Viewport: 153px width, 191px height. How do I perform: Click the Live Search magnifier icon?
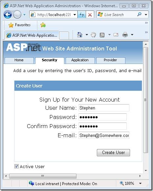pos(139,14)
